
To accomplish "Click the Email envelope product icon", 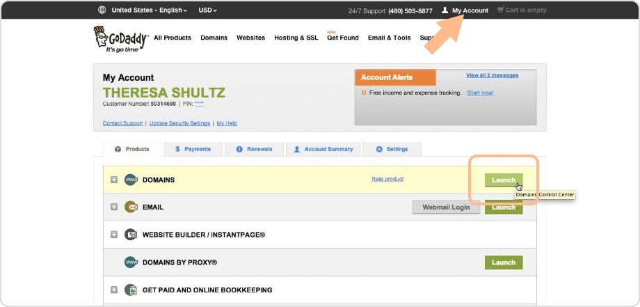I will (131, 207).
